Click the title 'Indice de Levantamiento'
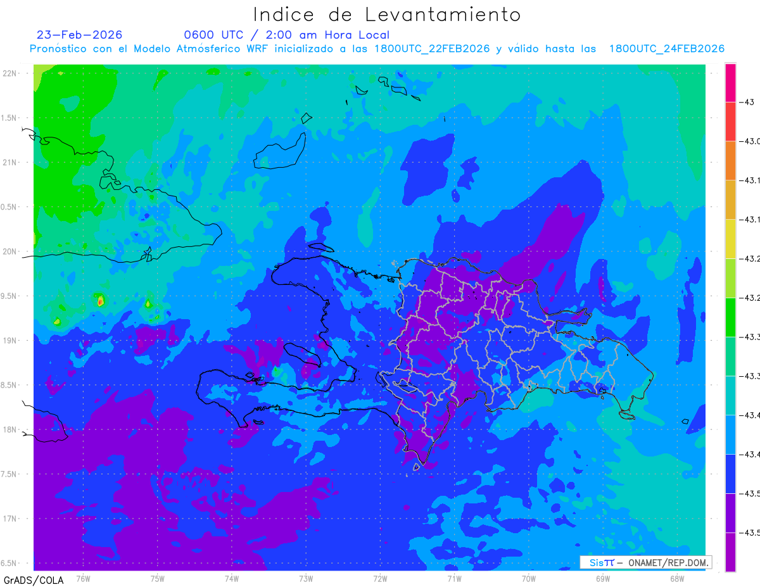760x587 pixels. coord(387,14)
